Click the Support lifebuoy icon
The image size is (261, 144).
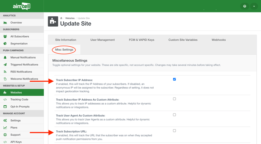tap(5, 135)
